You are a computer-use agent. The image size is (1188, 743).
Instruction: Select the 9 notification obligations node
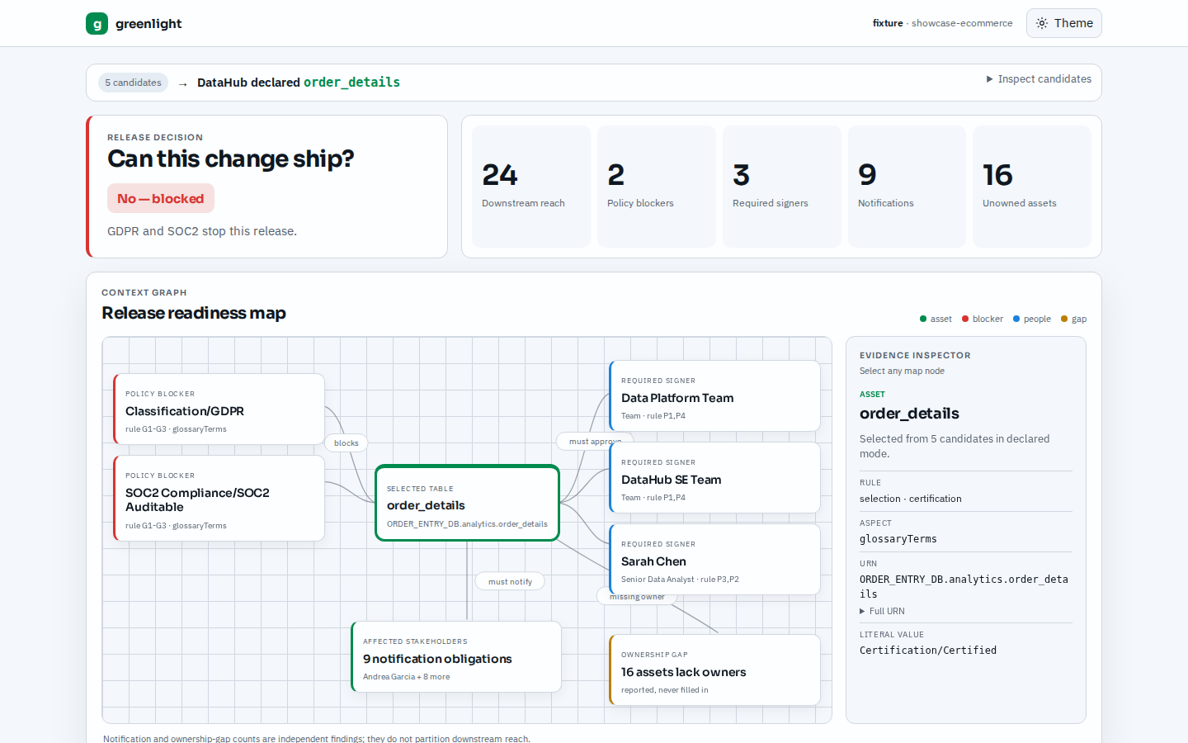(456, 656)
